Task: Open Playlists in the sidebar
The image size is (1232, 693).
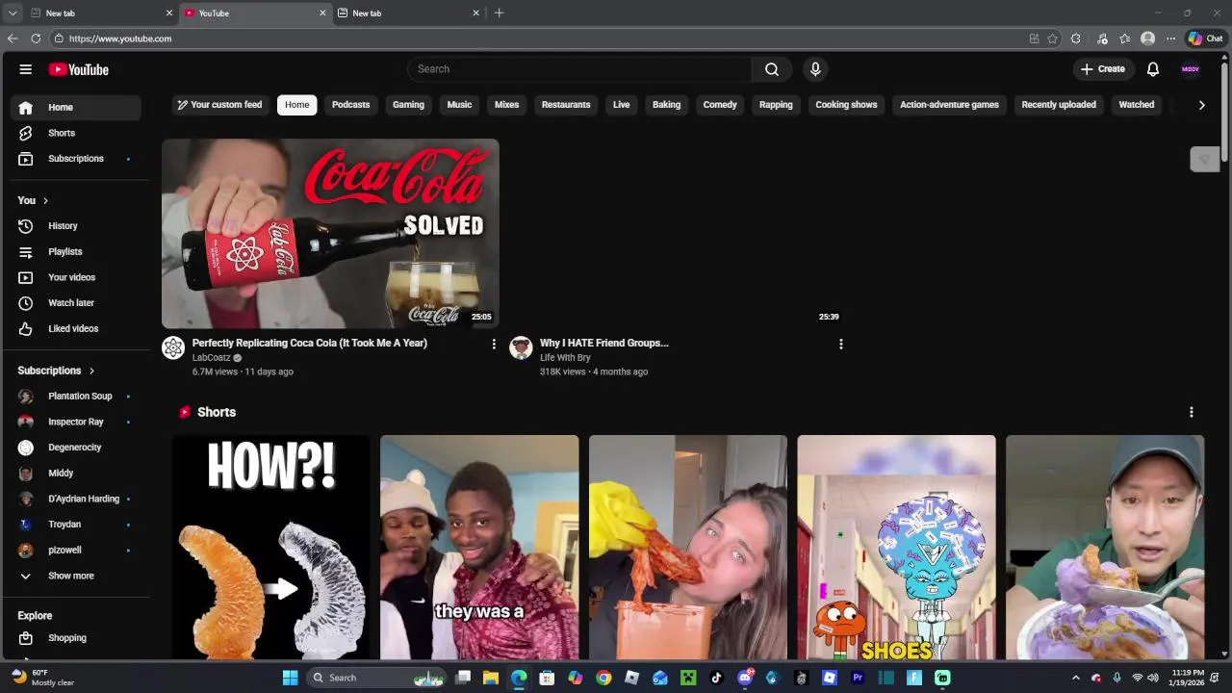Action: click(76, 252)
